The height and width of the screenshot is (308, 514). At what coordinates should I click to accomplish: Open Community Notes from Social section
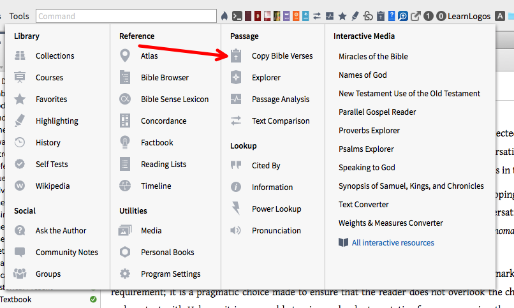tap(67, 253)
